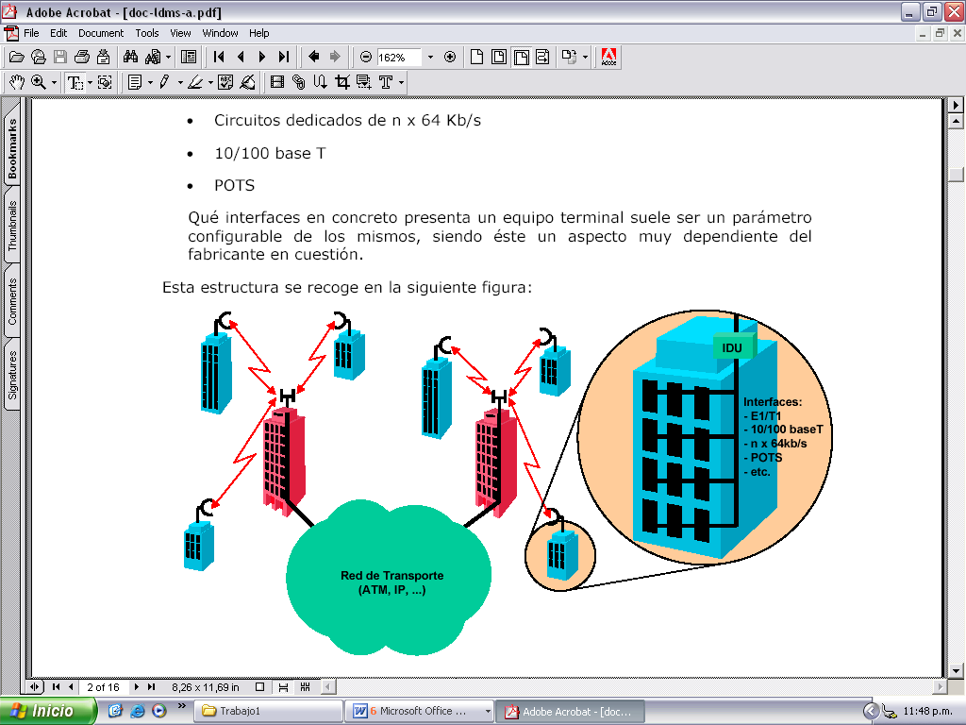Screen dimensions: 966x725
Task: Open the Window menu
Action: pos(220,33)
